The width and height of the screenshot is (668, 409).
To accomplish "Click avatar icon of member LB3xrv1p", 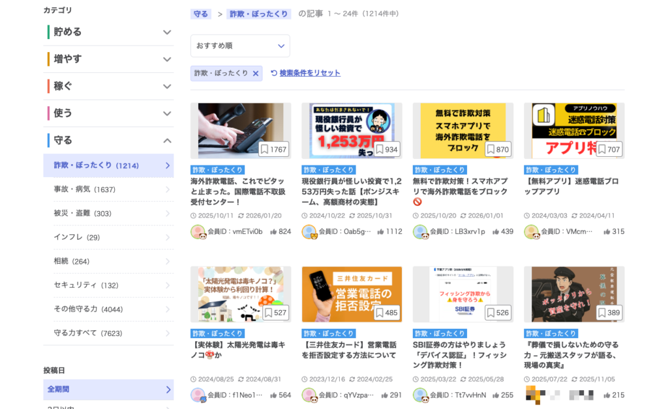I will [x=420, y=231].
